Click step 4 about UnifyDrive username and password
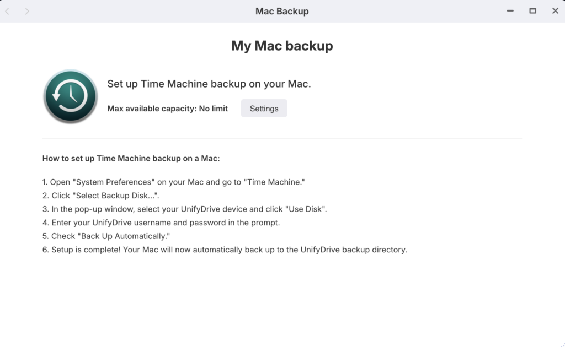This screenshot has height=347, width=565. [161, 223]
